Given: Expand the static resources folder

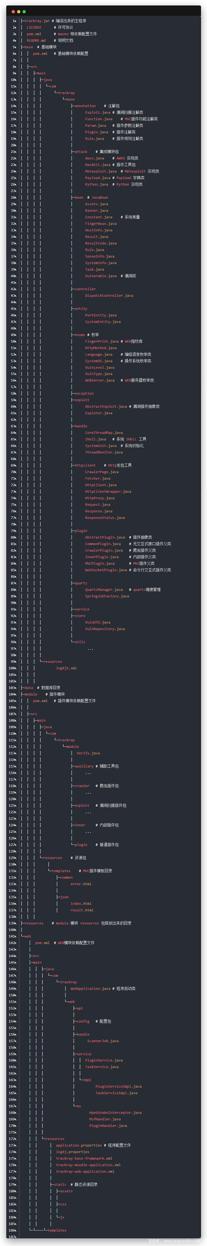Looking at the screenshot, I should tap(60, 1185).
